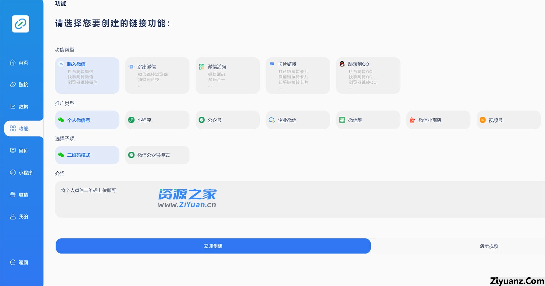Click the 二维码模式 WeChat icon

61,155
